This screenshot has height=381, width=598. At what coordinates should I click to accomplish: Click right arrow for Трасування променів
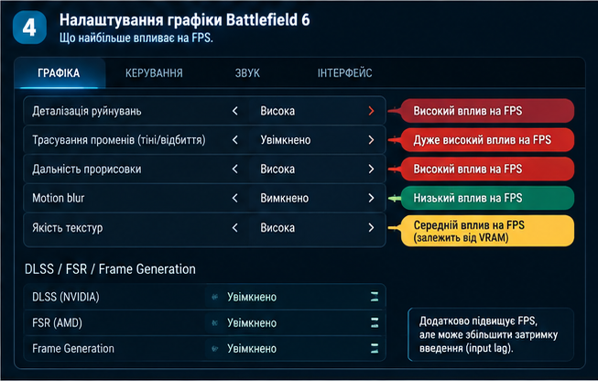[371, 140]
